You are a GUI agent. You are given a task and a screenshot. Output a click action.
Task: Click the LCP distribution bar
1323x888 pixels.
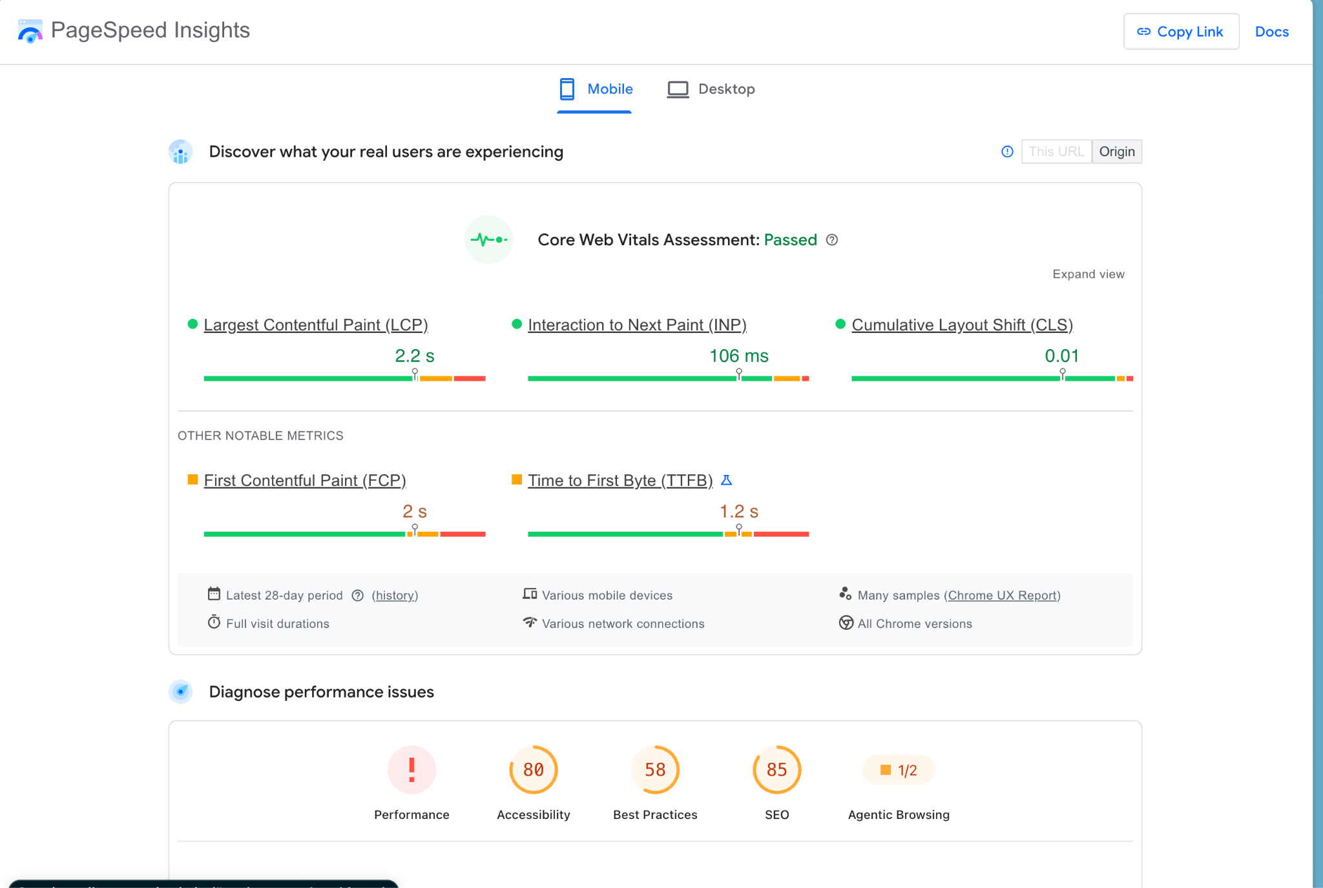344,378
